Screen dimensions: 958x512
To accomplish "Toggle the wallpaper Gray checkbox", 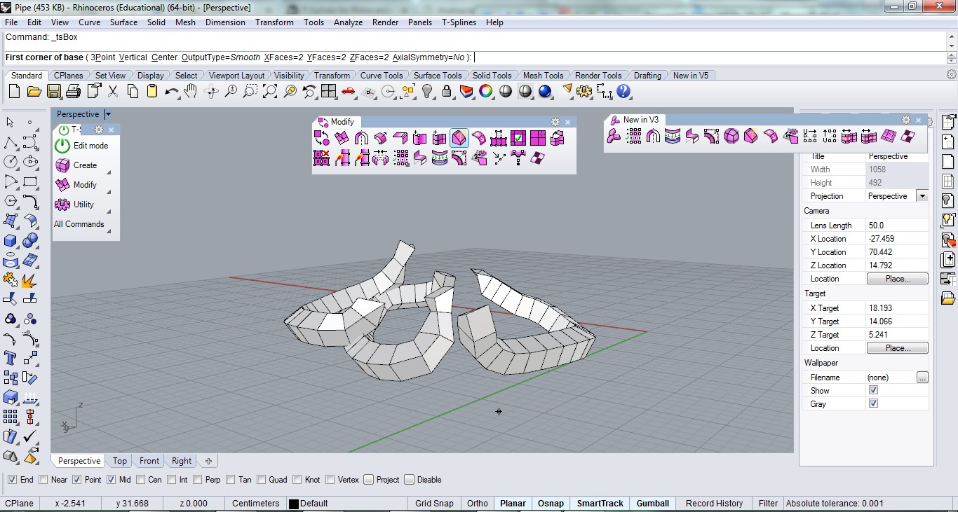I will [x=873, y=403].
